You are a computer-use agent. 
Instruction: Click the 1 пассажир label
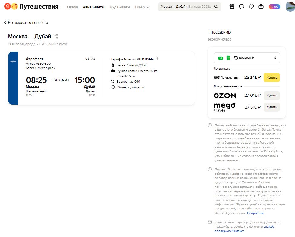point(219,32)
